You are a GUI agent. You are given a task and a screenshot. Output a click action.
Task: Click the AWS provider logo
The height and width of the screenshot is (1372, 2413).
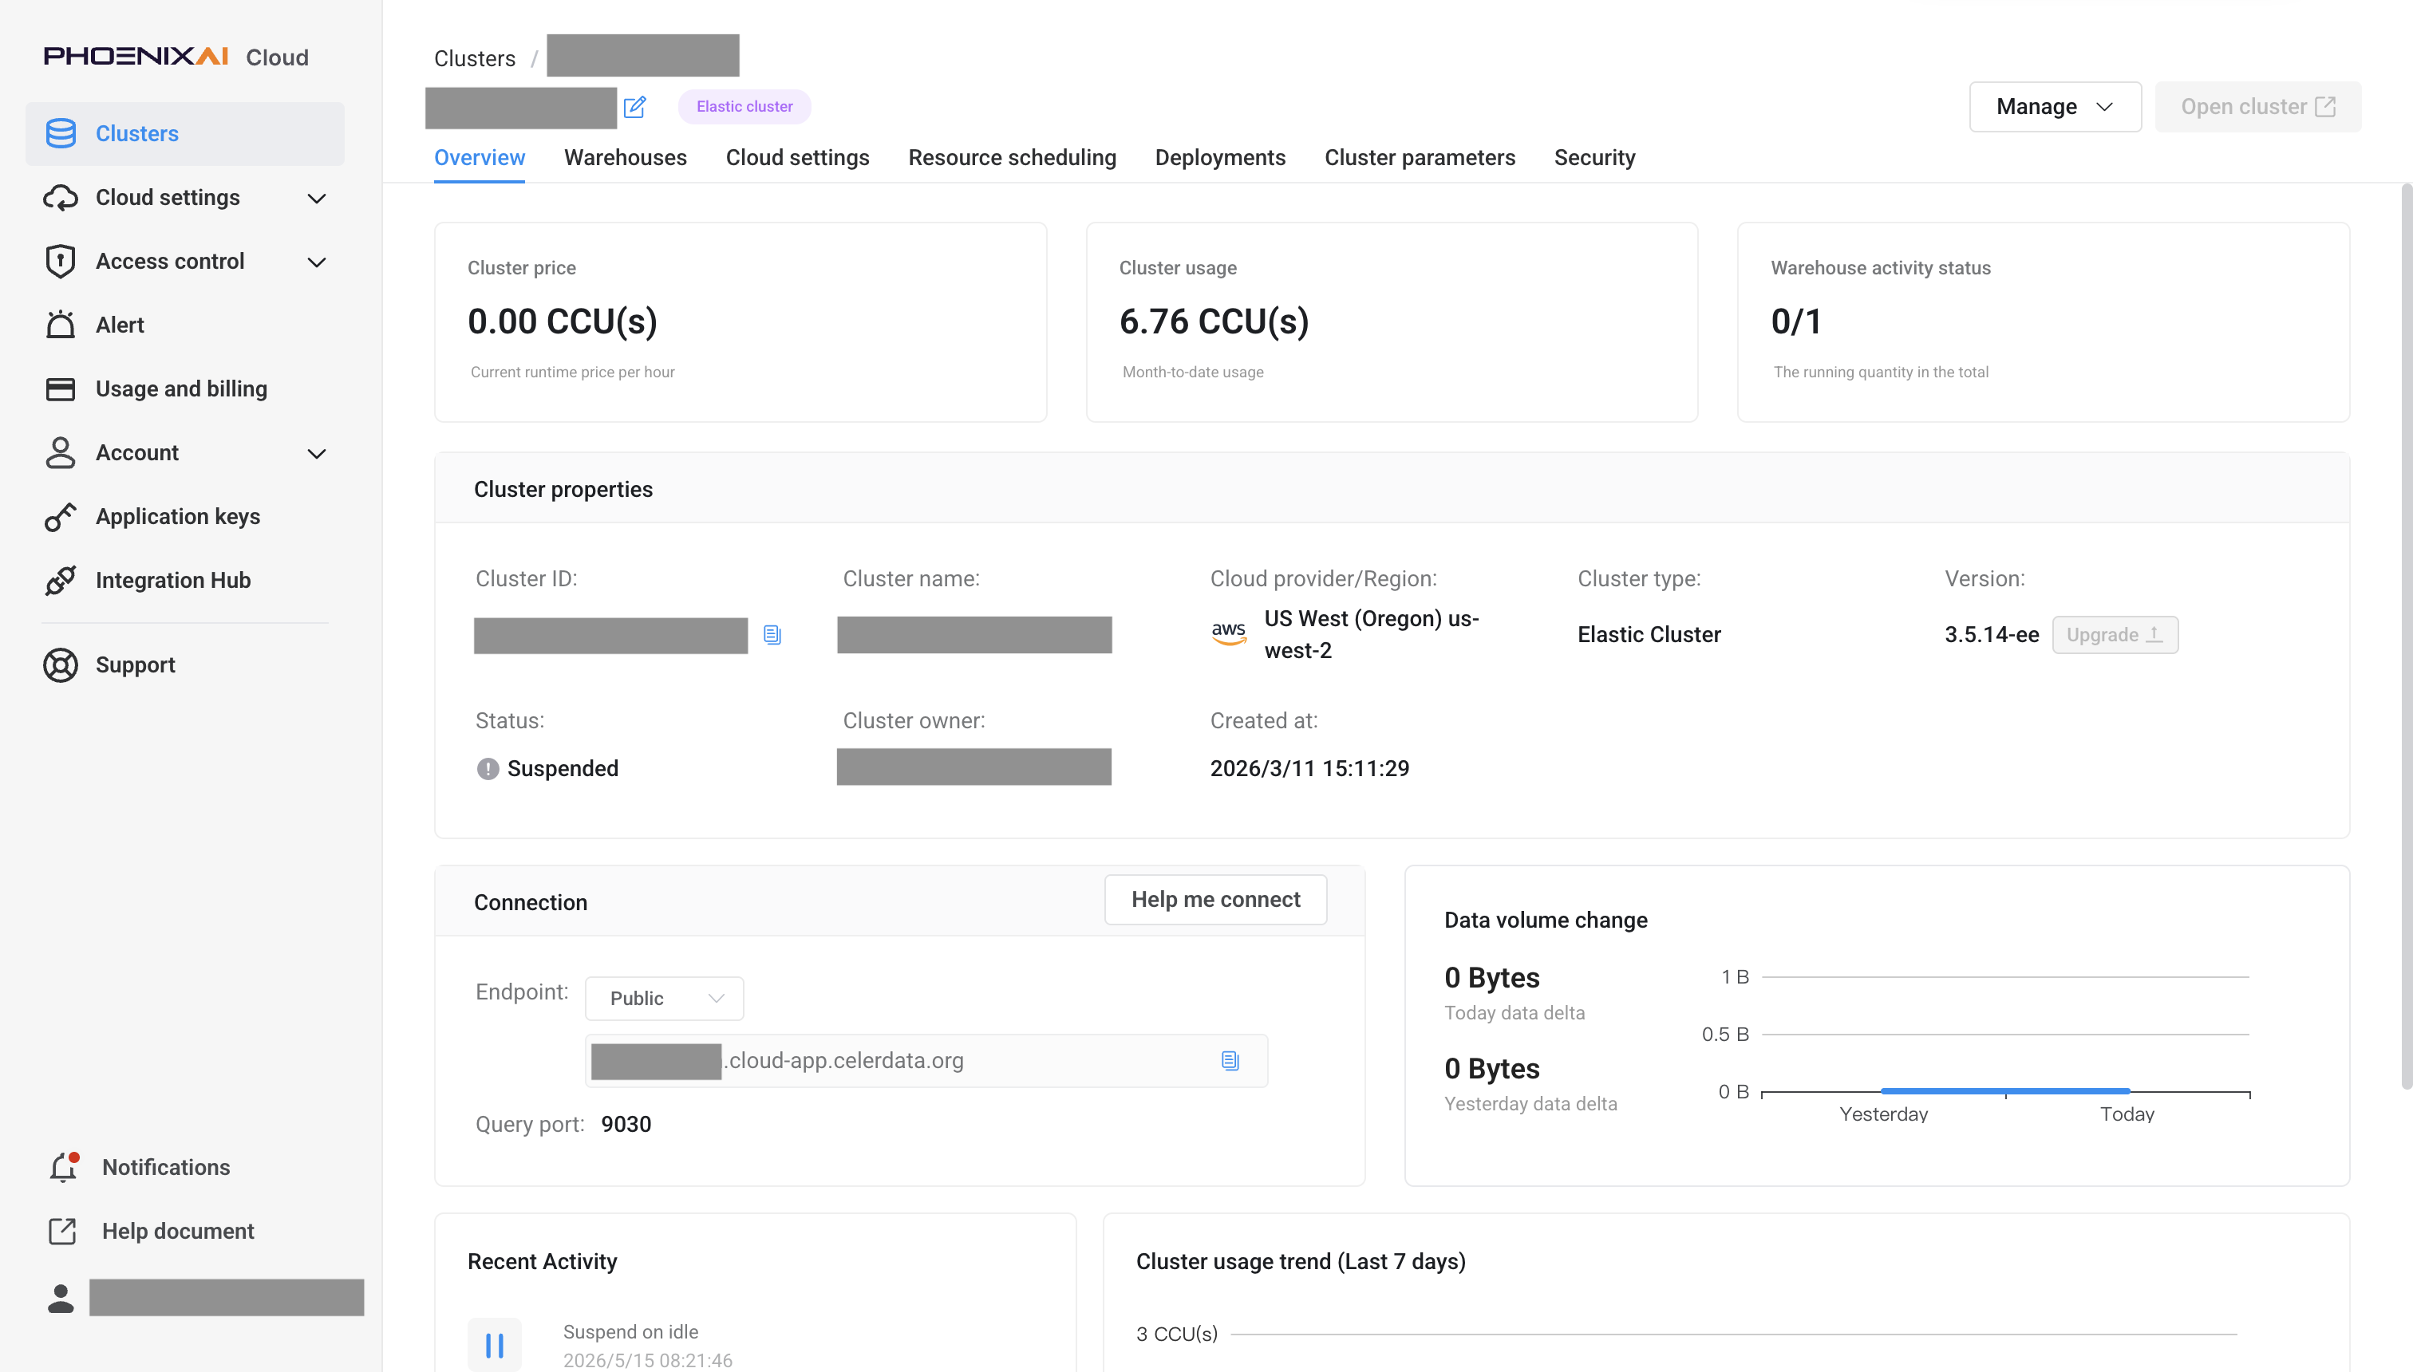(1229, 633)
